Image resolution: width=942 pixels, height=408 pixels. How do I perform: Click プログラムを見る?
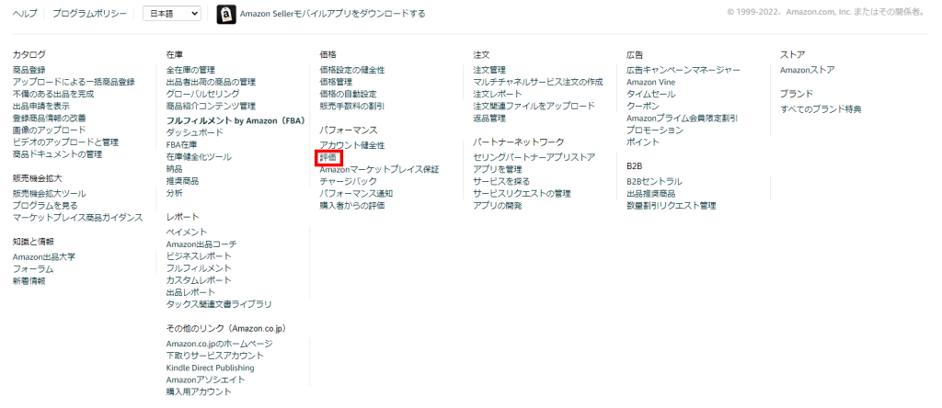(x=45, y=206)
